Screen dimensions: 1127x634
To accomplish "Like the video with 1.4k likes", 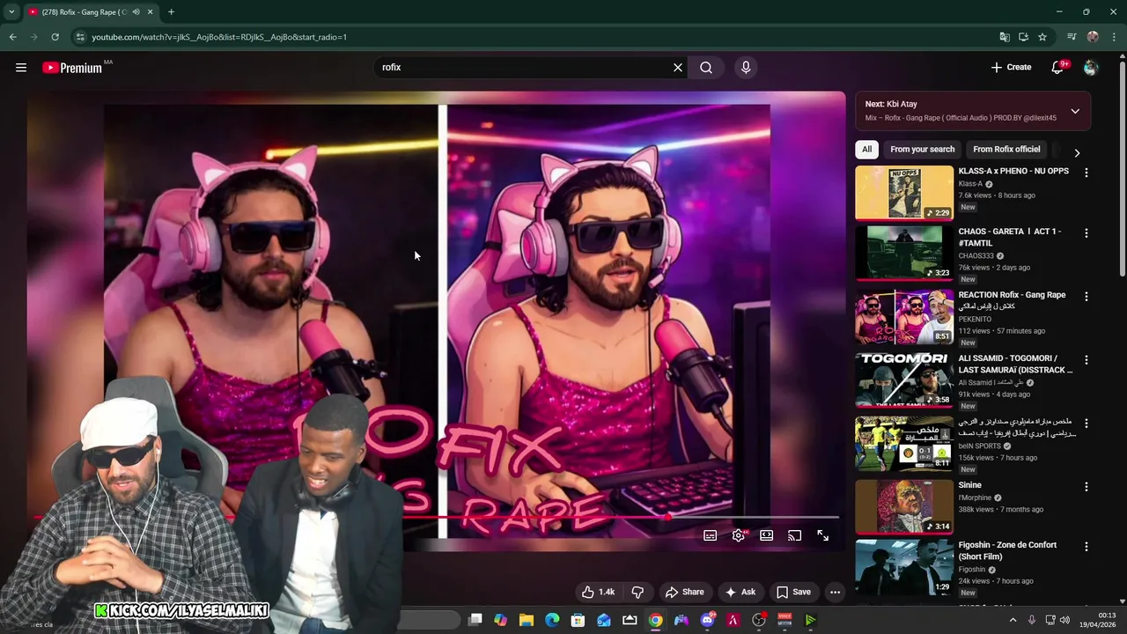I will (x=598, y=592).
